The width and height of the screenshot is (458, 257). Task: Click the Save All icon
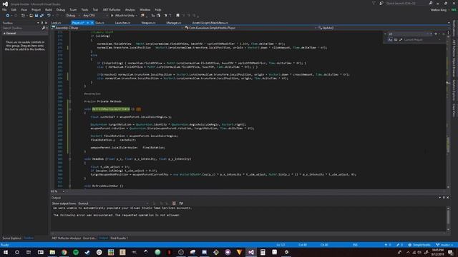click(42, 16)
